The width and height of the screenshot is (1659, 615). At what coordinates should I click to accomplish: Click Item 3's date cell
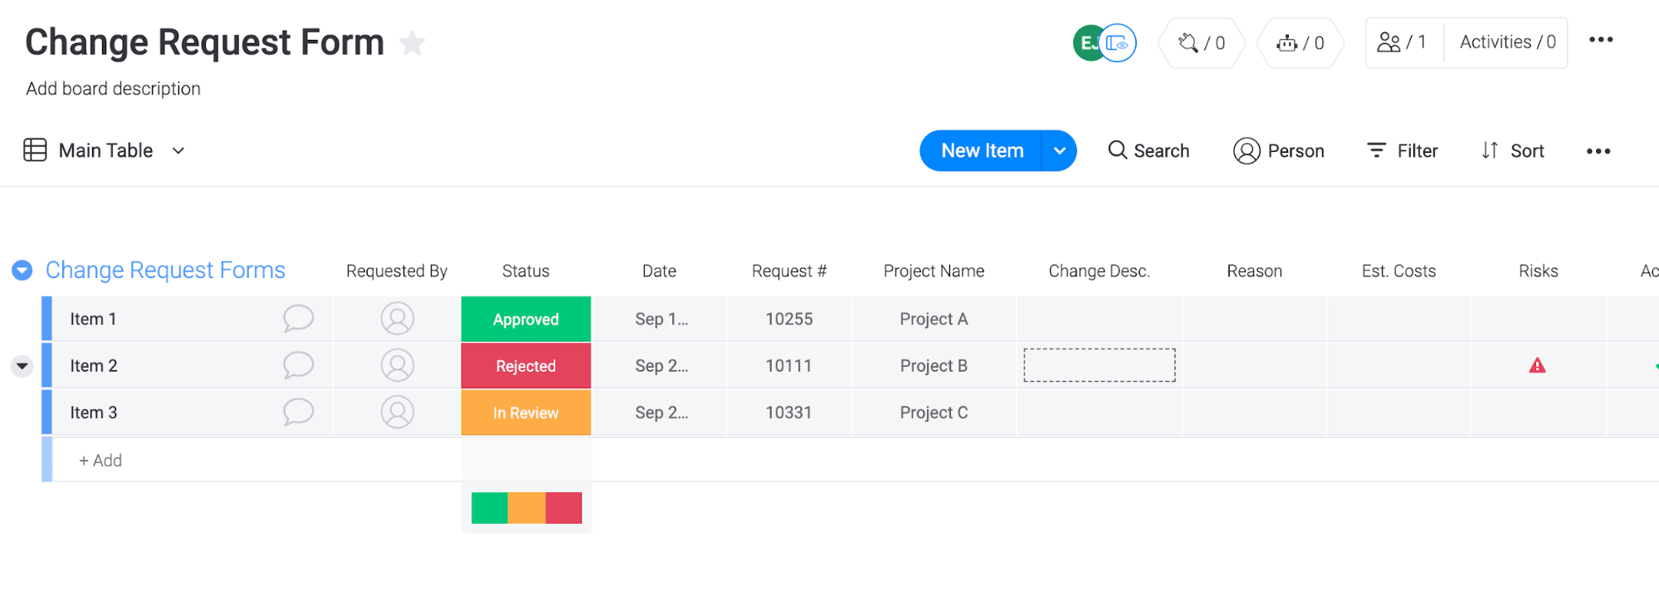click(x=661, y=412)
